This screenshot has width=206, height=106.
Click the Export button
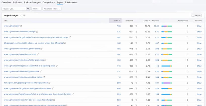coord(196,15)
